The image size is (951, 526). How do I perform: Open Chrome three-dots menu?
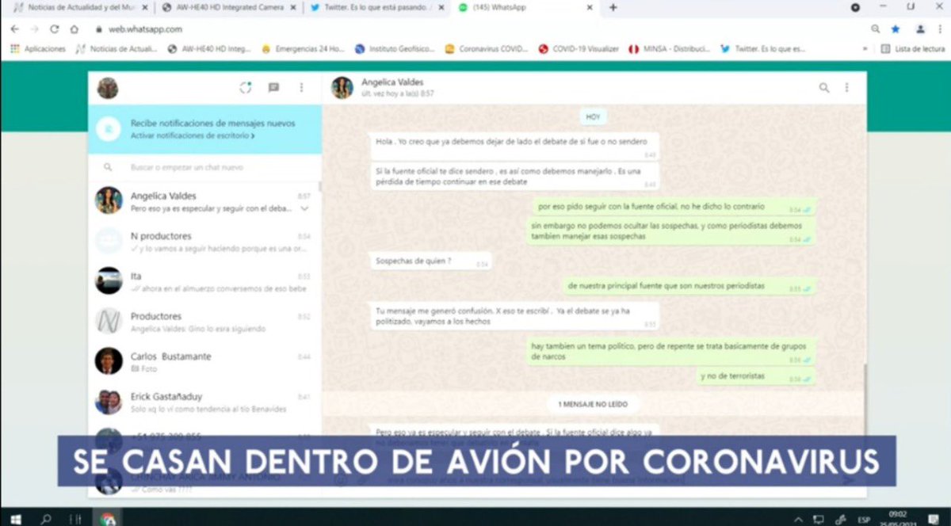[941, 29]
